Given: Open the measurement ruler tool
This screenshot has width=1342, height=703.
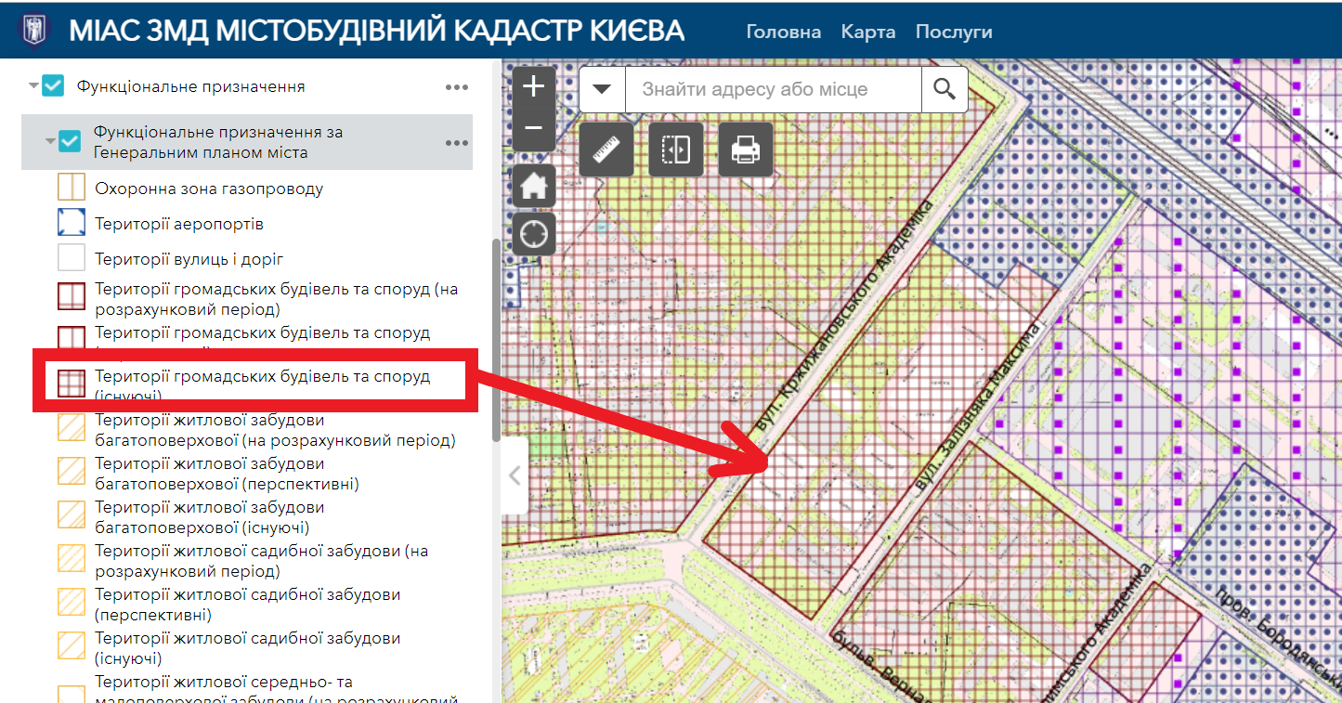Looking at the screenshot, I should click(606, 150).
